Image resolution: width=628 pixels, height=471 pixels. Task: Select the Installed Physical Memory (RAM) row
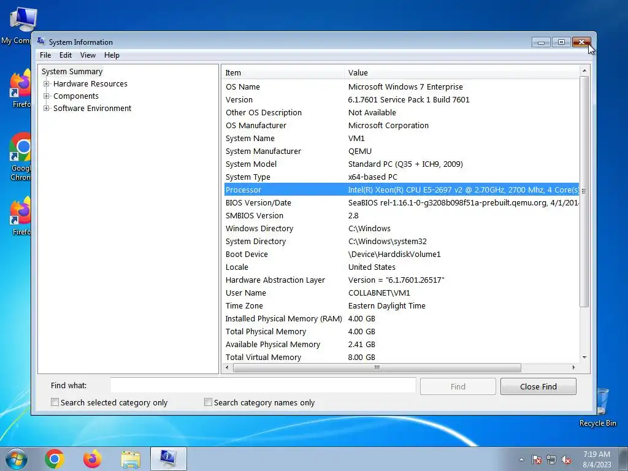pos(401,318)
